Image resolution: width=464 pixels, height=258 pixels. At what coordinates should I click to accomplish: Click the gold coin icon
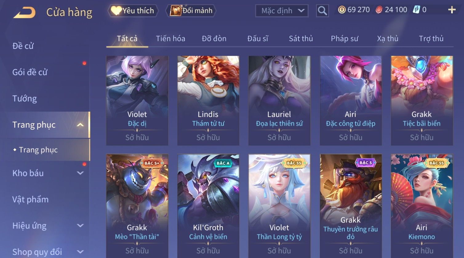pyautogui.click(x=342, y=10)
